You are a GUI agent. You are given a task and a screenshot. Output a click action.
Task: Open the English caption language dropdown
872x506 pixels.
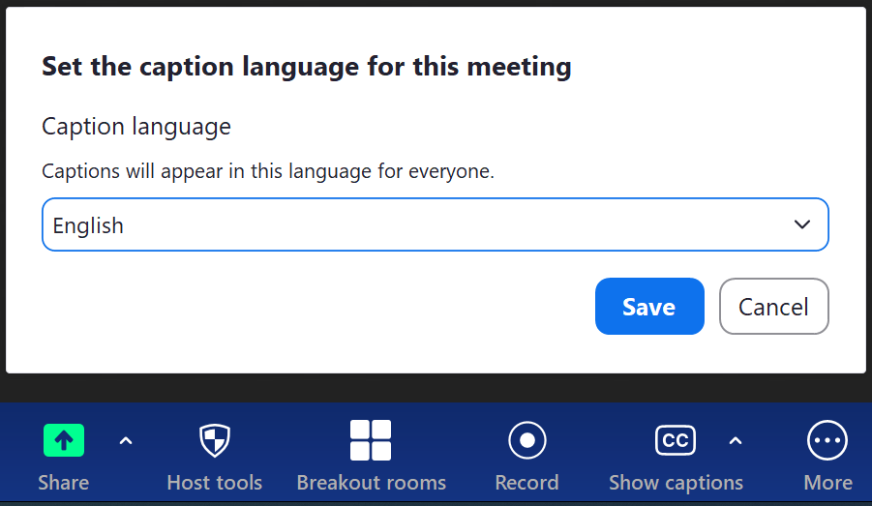[416, 225]
